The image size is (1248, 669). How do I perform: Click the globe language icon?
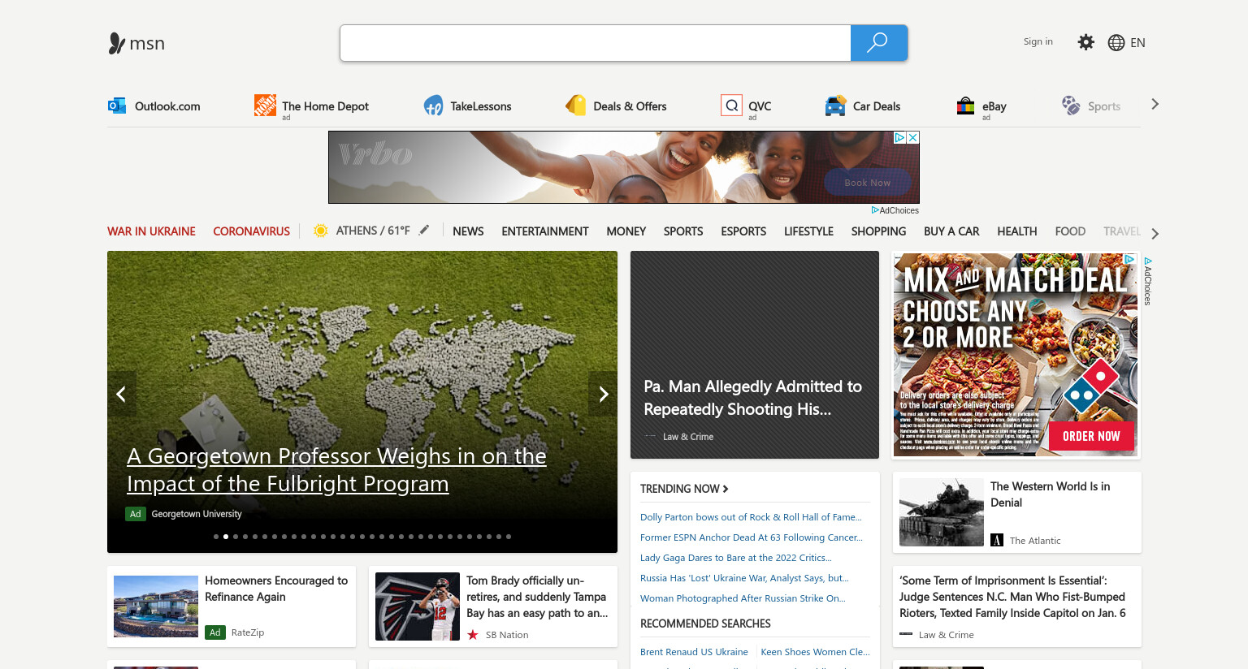coord(1116,43)
